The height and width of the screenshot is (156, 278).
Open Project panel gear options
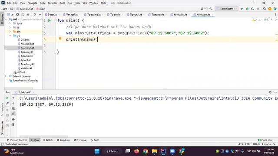tap(35, 14)
